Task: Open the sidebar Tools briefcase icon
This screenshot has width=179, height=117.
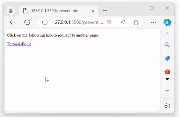Action: 167,72
